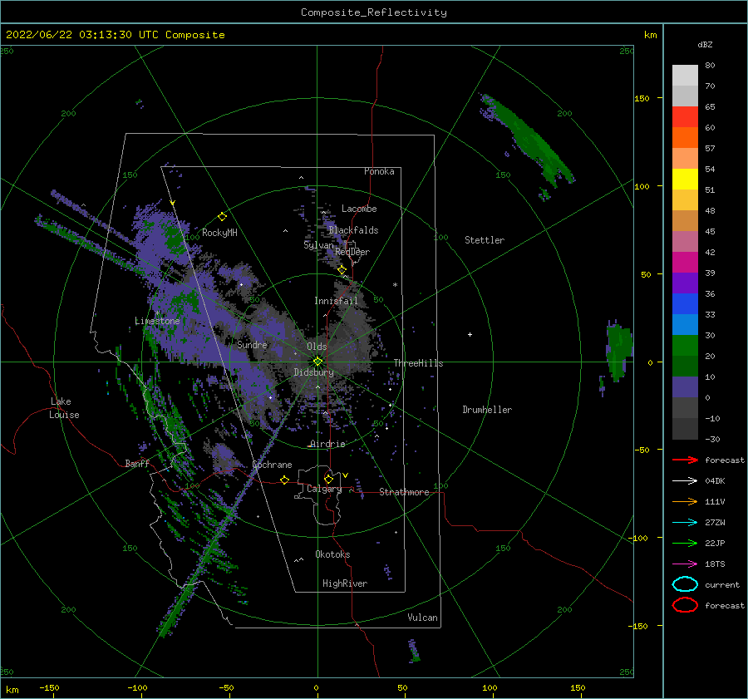Select the Lake Louise label
Viewport: 748px width, 699px height.
64,408
